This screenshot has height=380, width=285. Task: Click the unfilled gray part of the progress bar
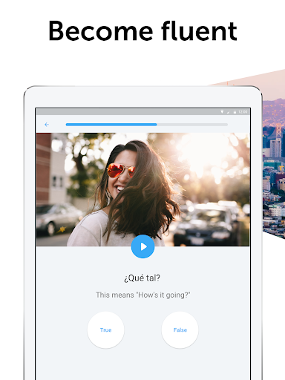[192, 125]
